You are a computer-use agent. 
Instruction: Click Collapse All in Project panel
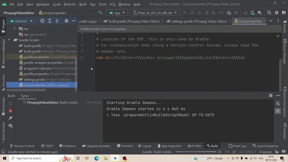tap(57, 21)
